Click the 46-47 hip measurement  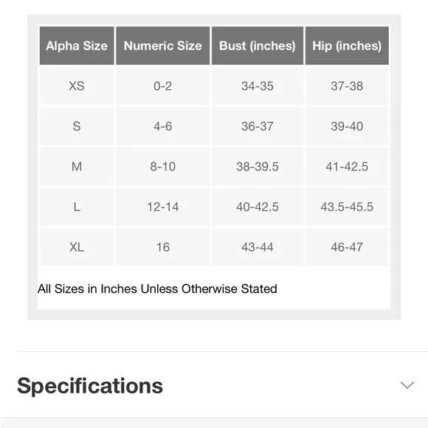click(347, 247)
